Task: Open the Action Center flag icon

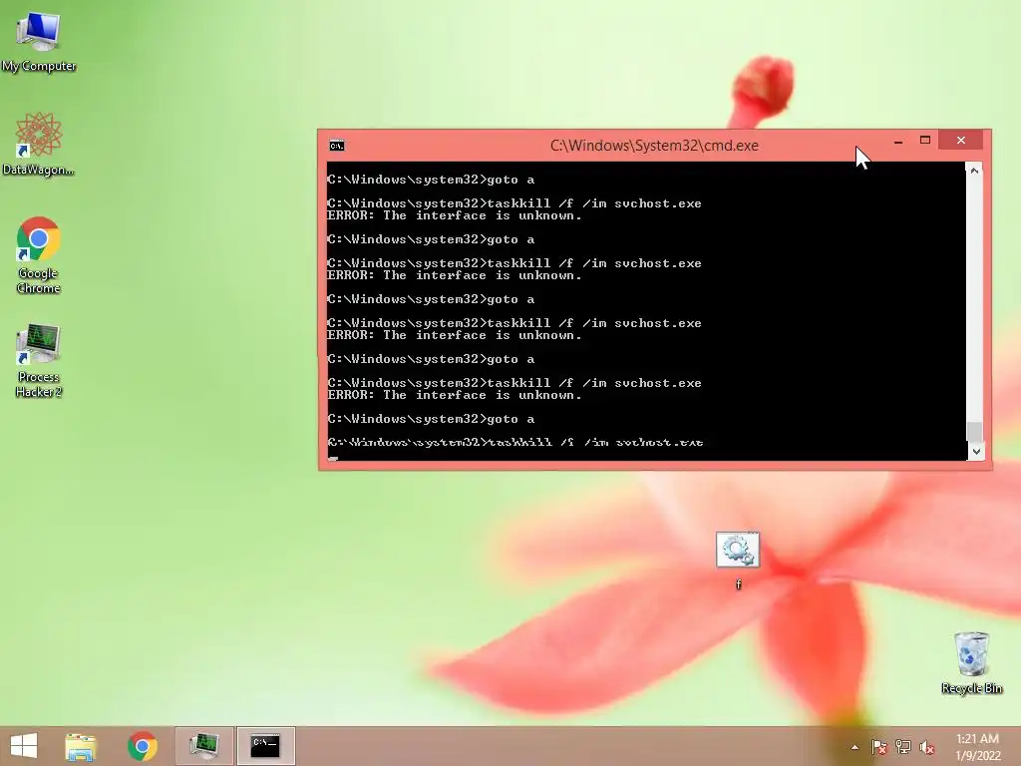Action: pos(878,747)
